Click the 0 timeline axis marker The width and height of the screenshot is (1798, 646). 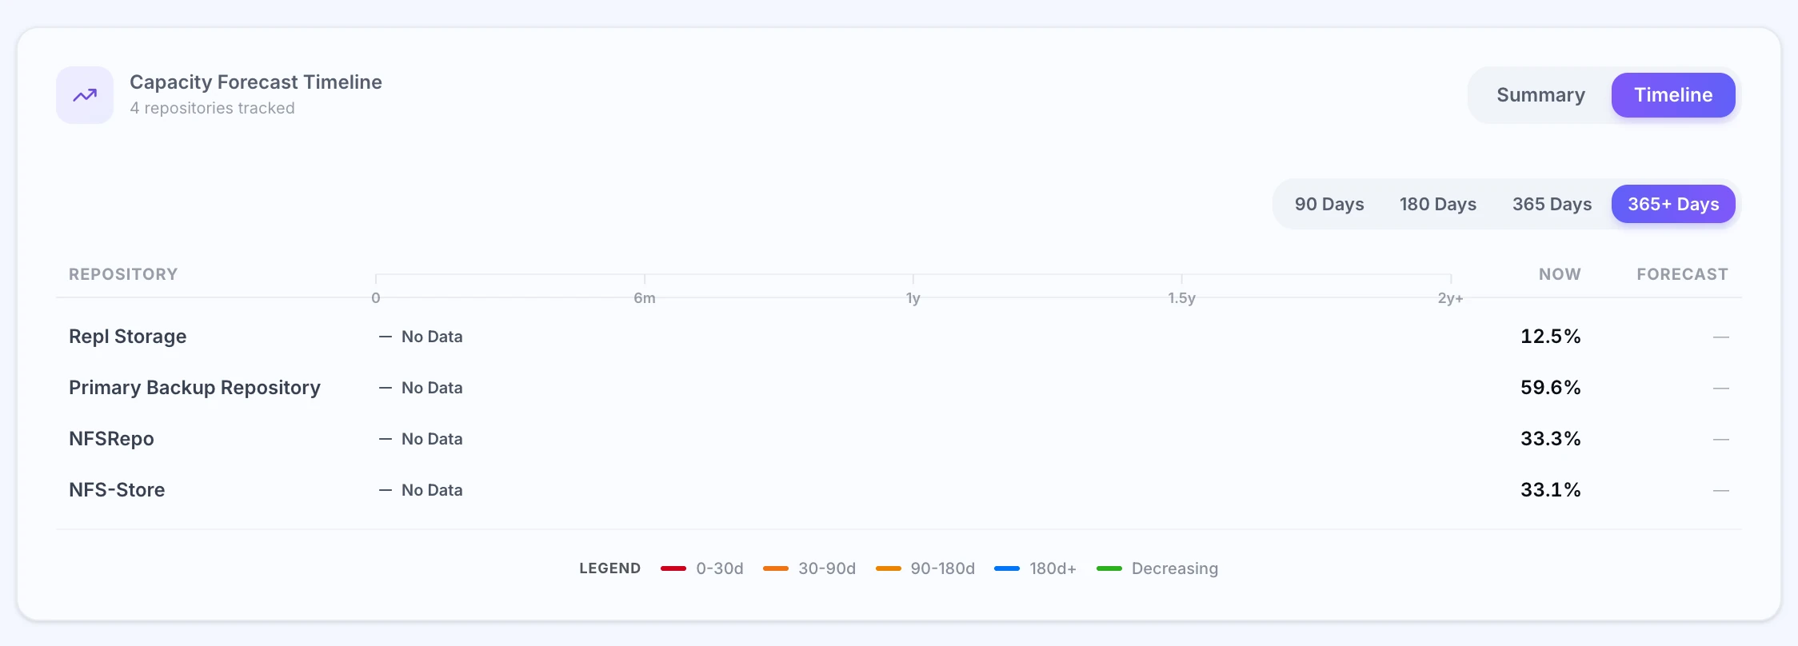tap(376, 298)
